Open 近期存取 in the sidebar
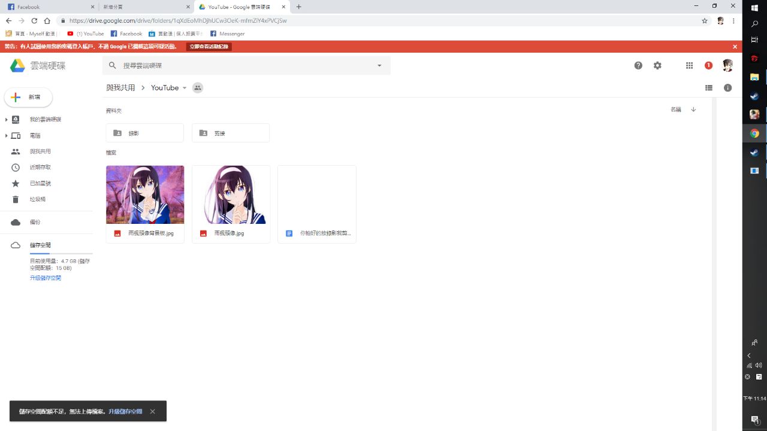Image resolution: width=767 pixels, height=431 pixels. point(40,168)
